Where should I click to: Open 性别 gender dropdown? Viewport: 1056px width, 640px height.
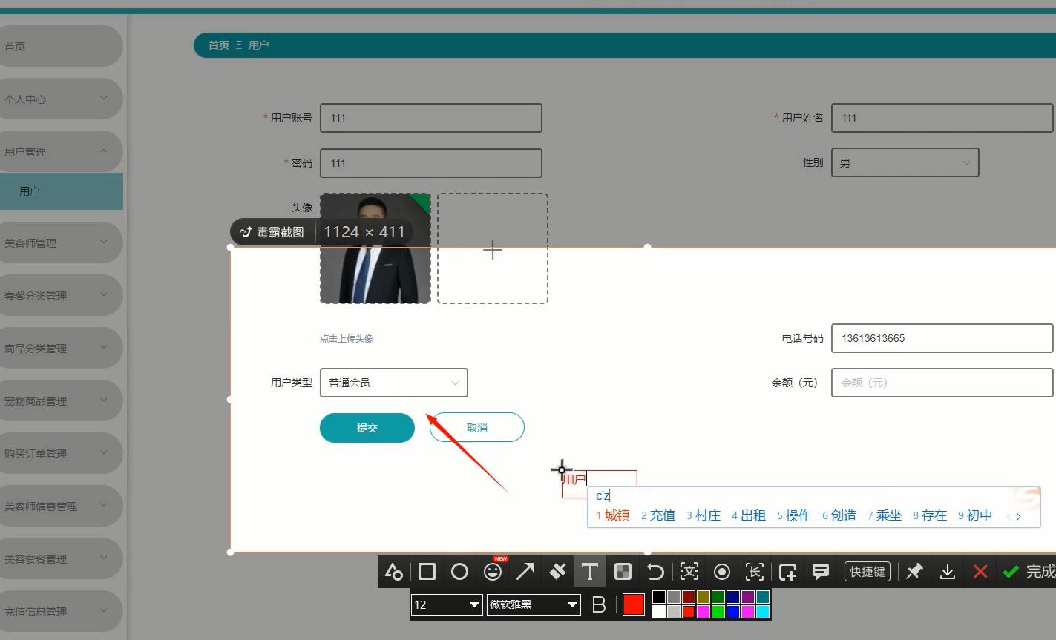point(905,162)
